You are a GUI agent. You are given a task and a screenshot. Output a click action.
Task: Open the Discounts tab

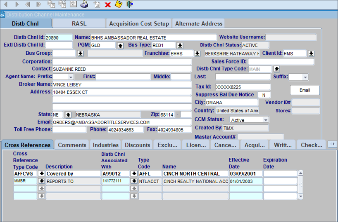click(137, 145)
